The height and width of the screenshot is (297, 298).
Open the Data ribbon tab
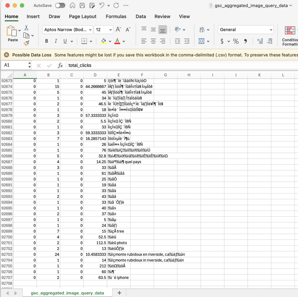coord(141,17)
